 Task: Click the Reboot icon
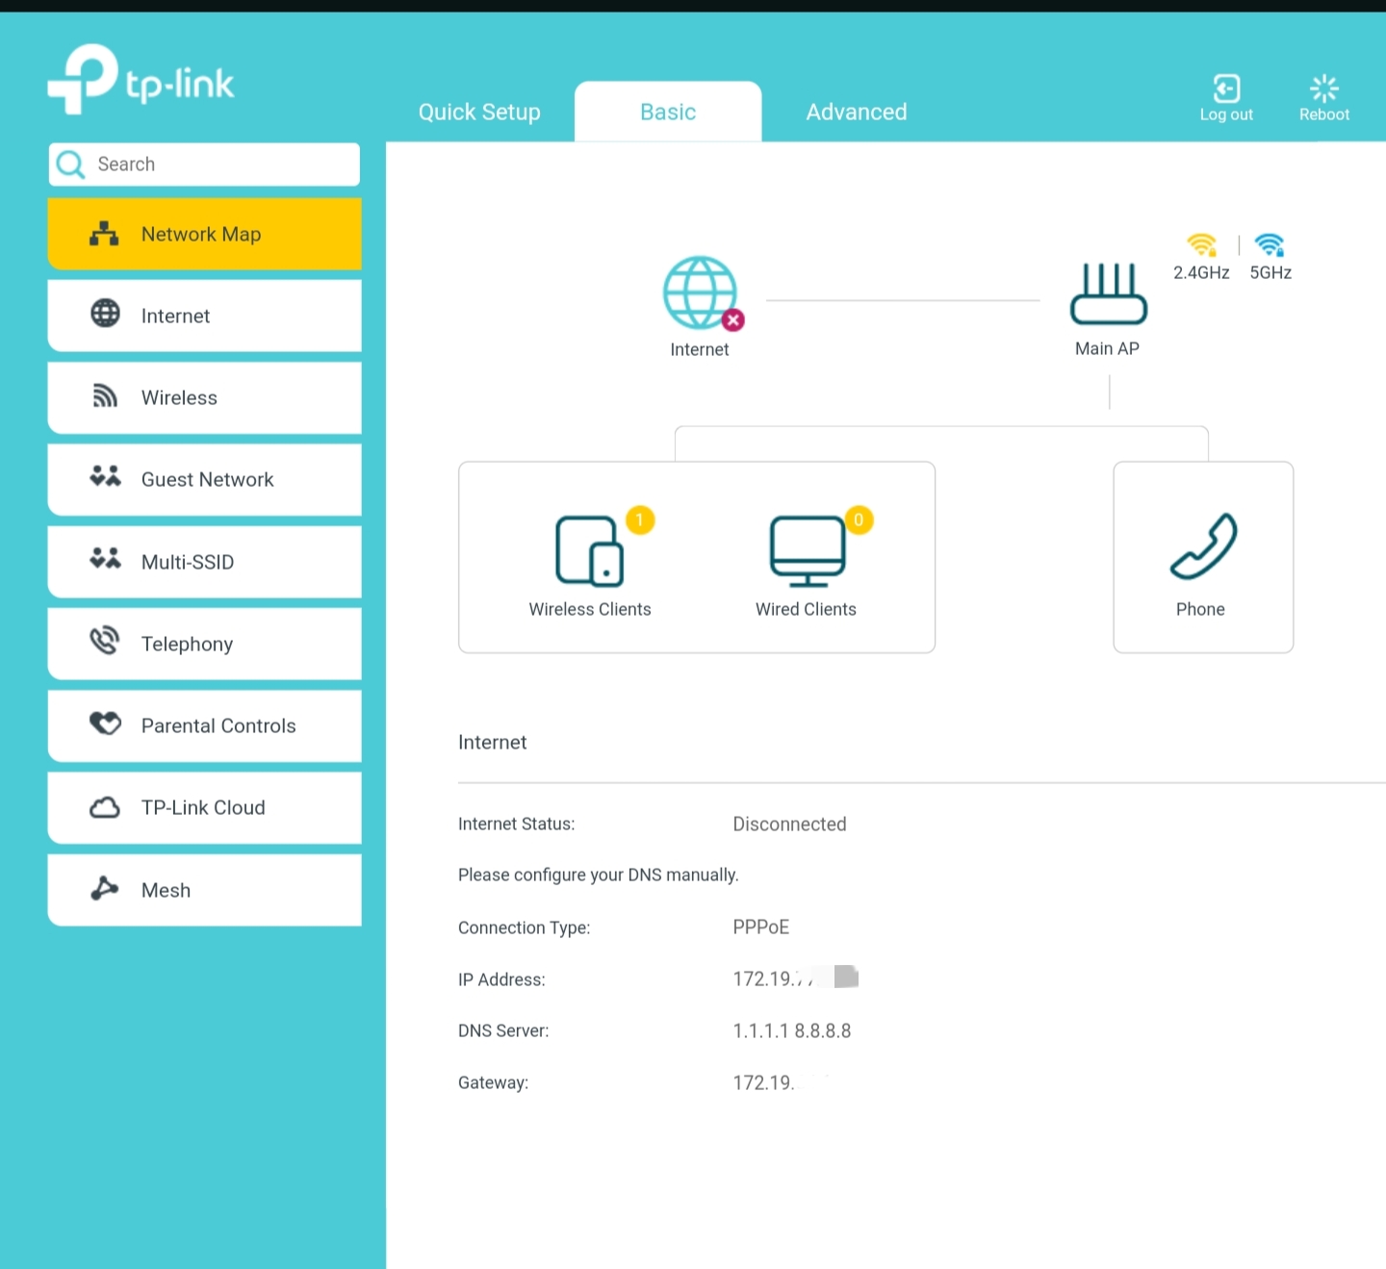pyautogui.click(x=1324, y=89)
